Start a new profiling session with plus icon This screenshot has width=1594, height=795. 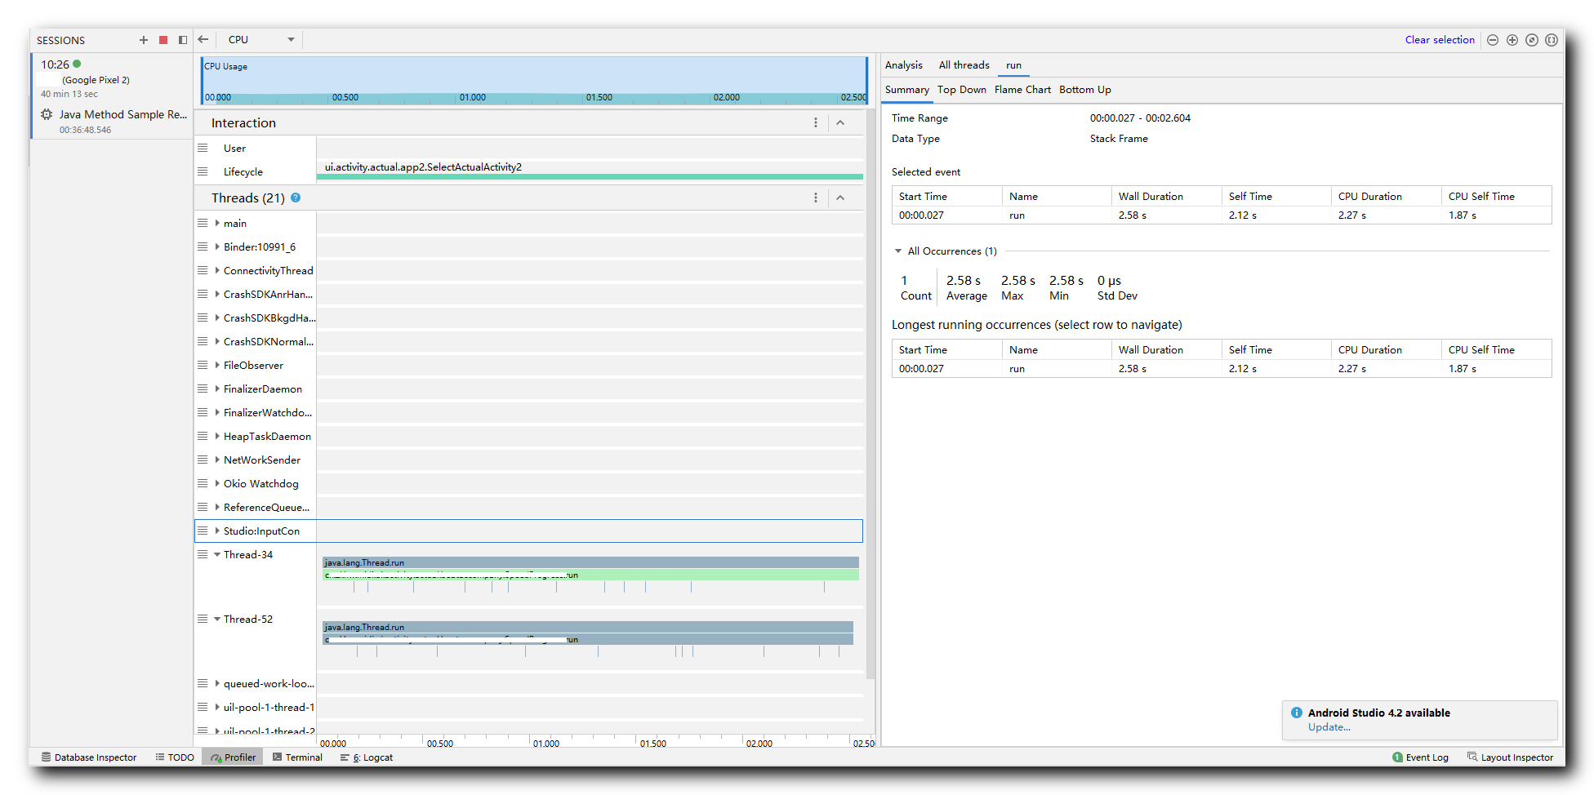(144, 40)
